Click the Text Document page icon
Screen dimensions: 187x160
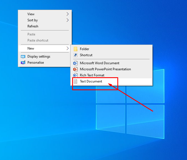(x=75, y=81)
